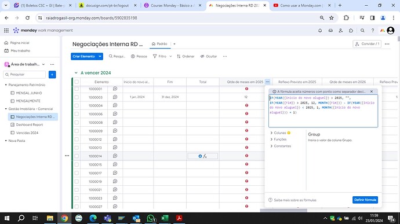Open the monday.com apps grid menu
400x224 pixels.
pos(6,30)
